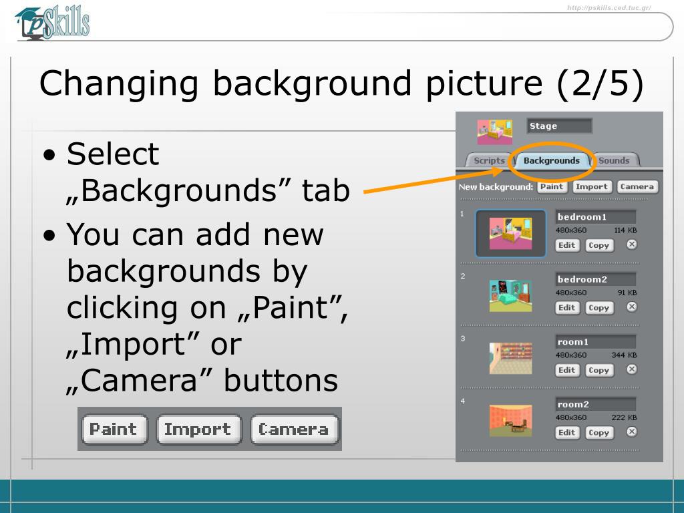Copy the bedroom2 background
Image resolution: width=684 pixels, height=513 pixels.
pyautogui.click(x=599, y=307)
